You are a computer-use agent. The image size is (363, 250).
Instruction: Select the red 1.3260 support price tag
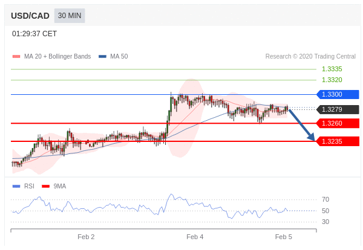point(338,123)
